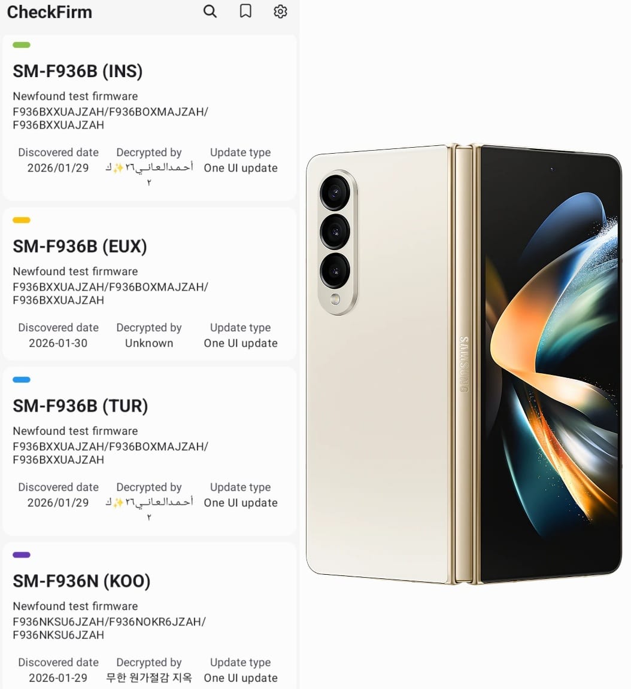
Task: Tap 'One UI update' on TUR card
Action: click(241, 502)
